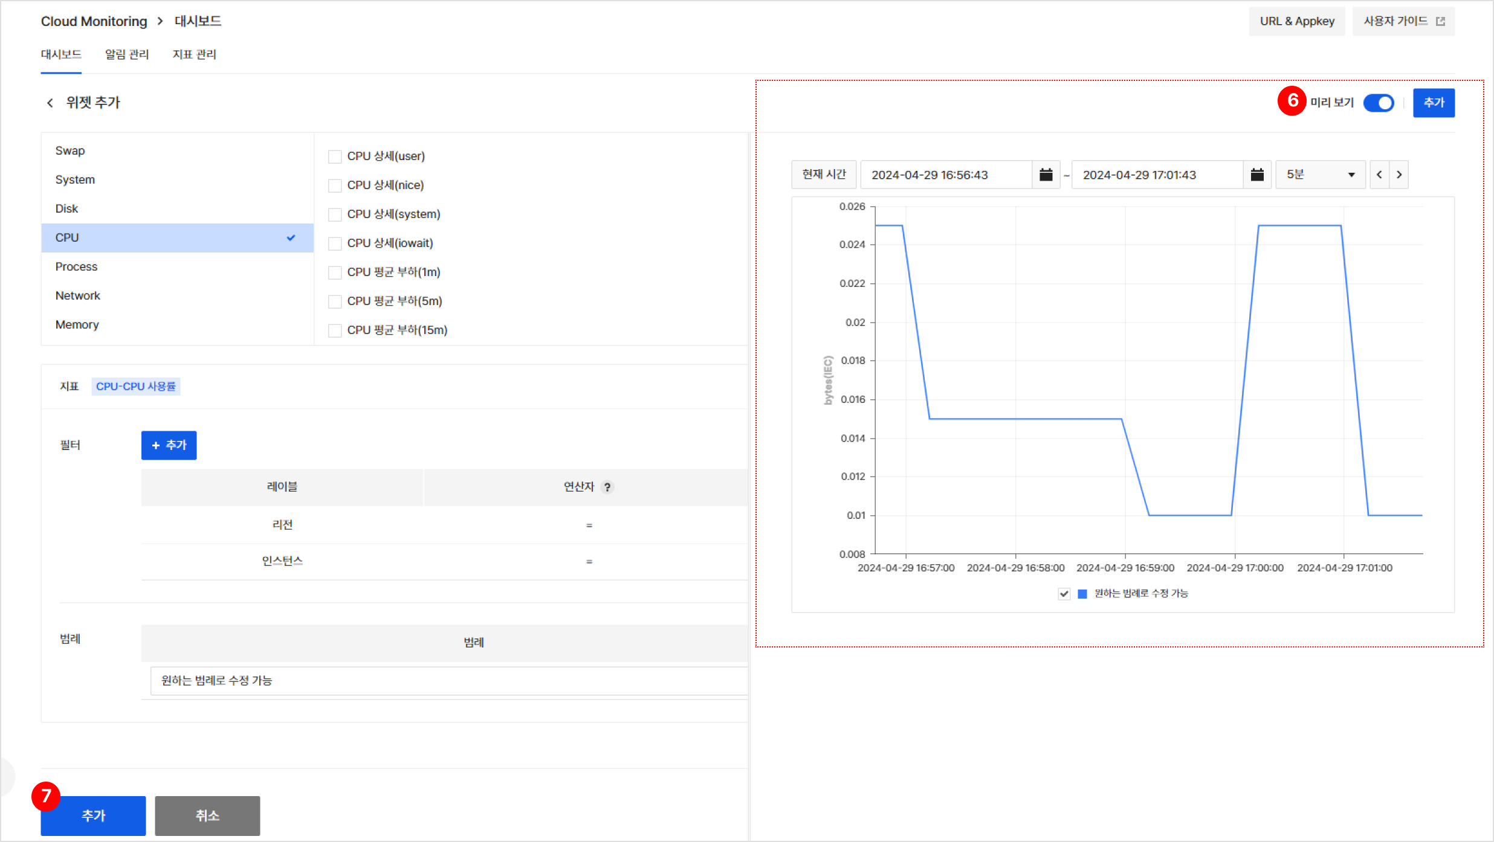Click the 취소 cancel button
This screenshot has height=842, width=1494.
click(207, 815)
